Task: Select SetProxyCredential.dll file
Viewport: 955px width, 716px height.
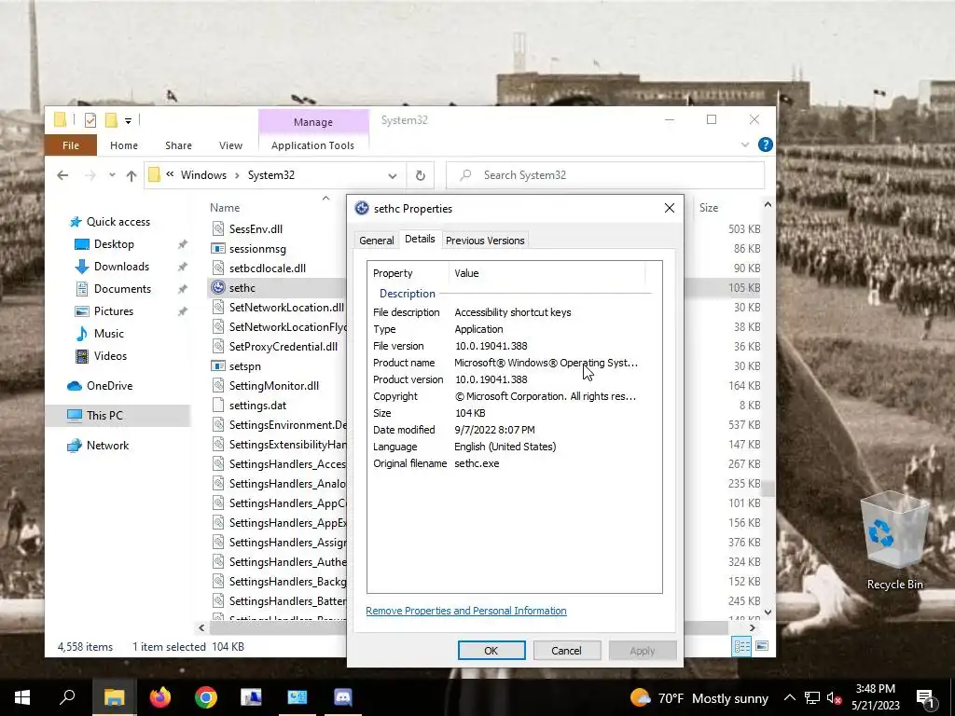Action: point(284,347)
